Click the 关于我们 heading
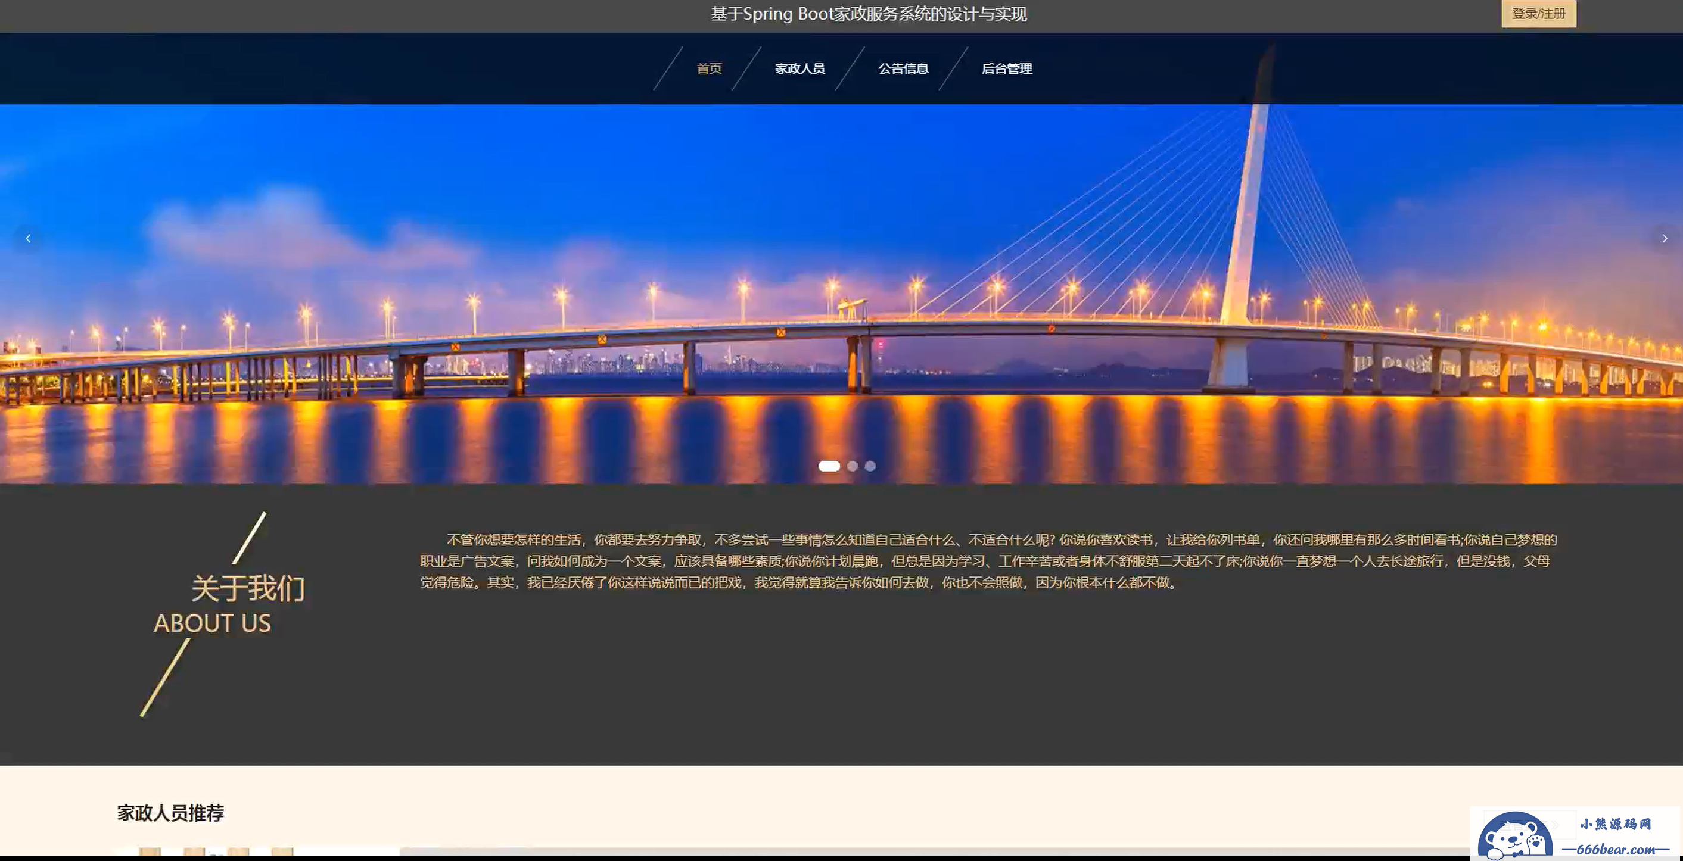Image resolution: width=1683 pixels, height=861 pixels. point(248,588)
